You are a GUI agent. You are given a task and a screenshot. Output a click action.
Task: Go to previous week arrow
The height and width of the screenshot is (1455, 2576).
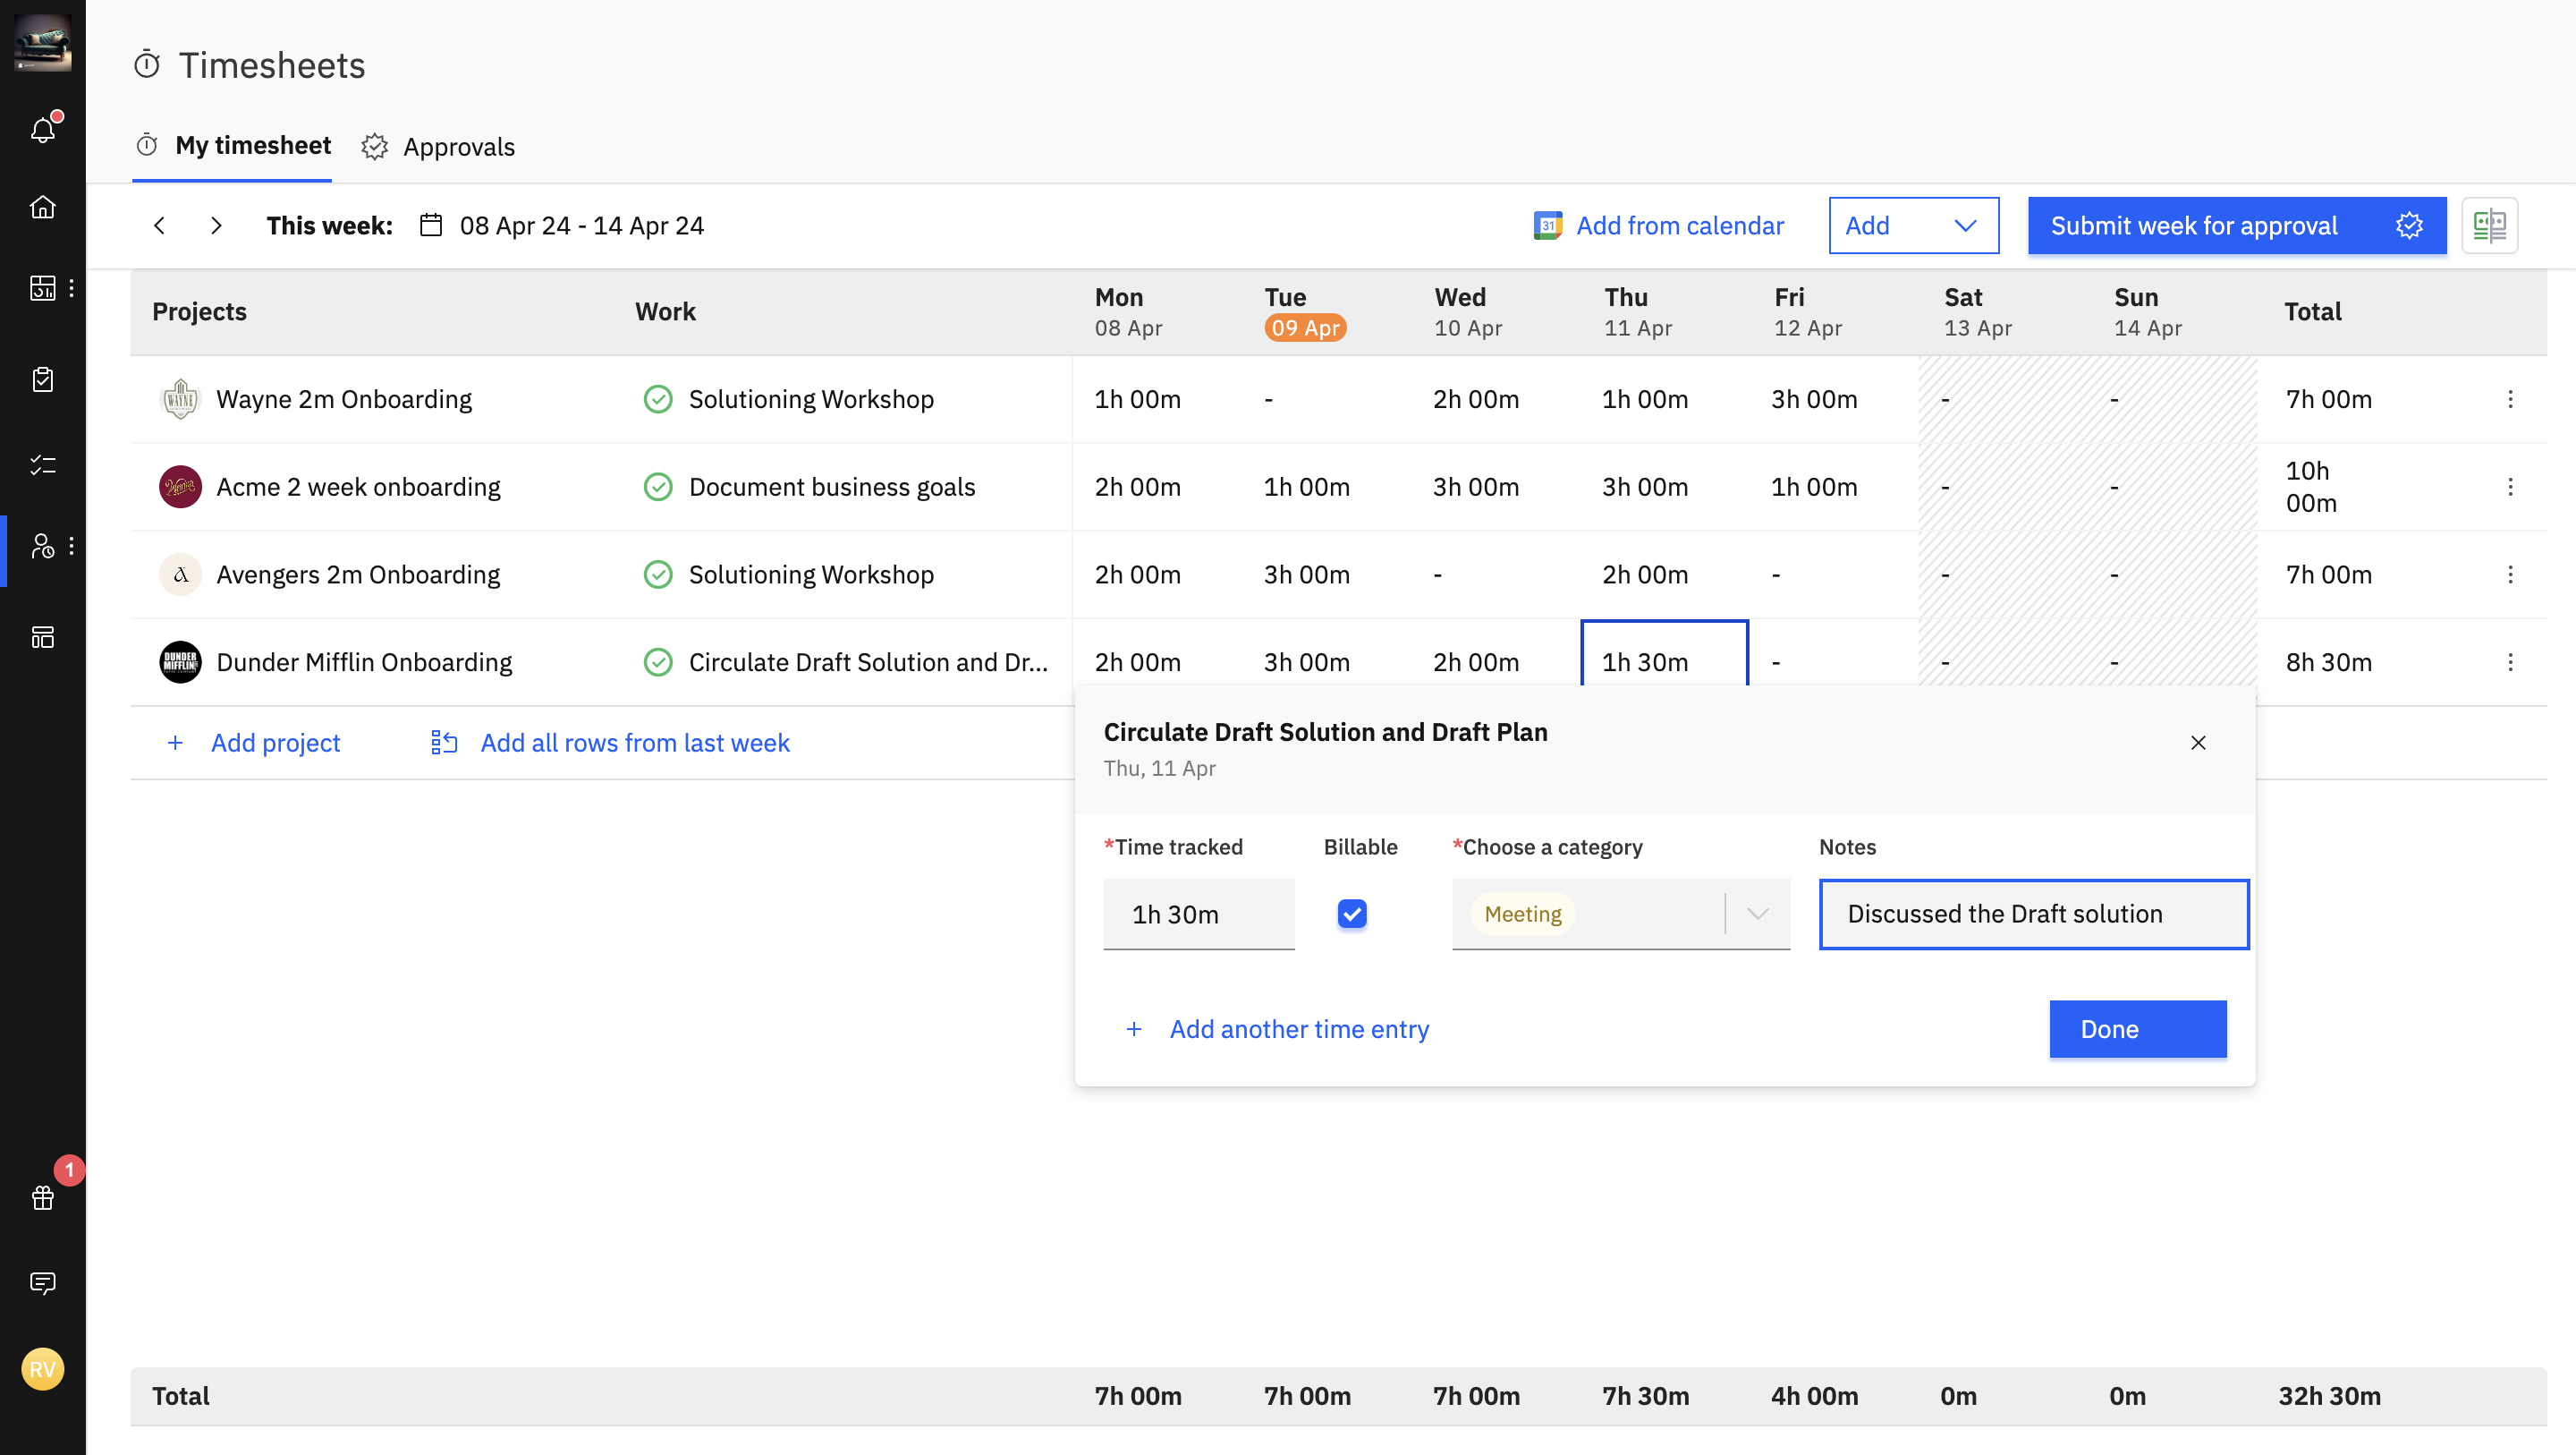click(160, 225)
